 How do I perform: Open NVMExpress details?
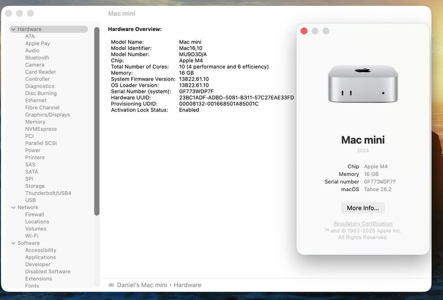41,129
